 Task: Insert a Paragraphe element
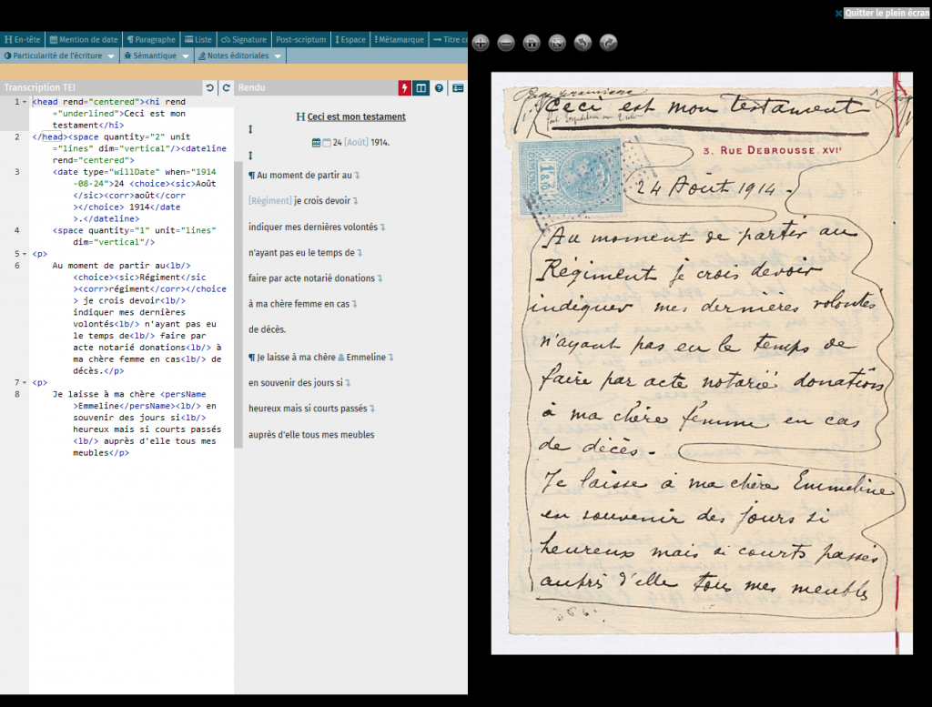(x=152, y=39)
